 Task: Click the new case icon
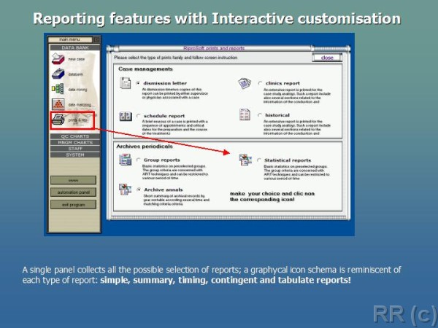click(x=58, y=58)
